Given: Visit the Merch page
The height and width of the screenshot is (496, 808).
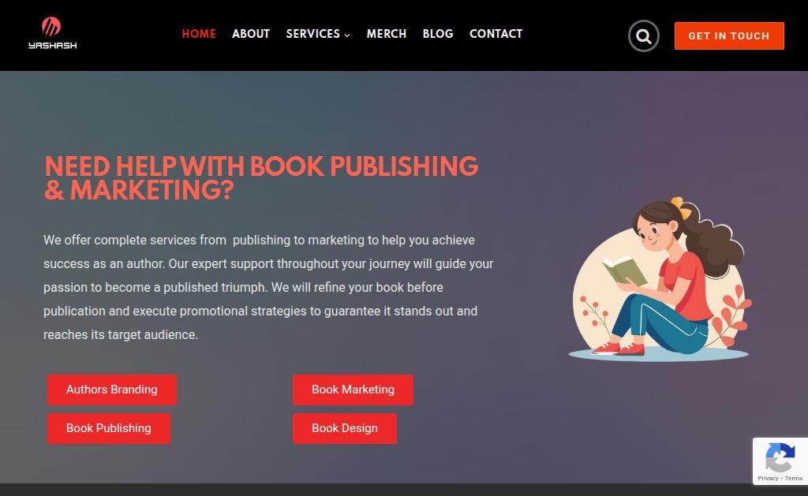Looking at the screenshot, I should (387, 34).
